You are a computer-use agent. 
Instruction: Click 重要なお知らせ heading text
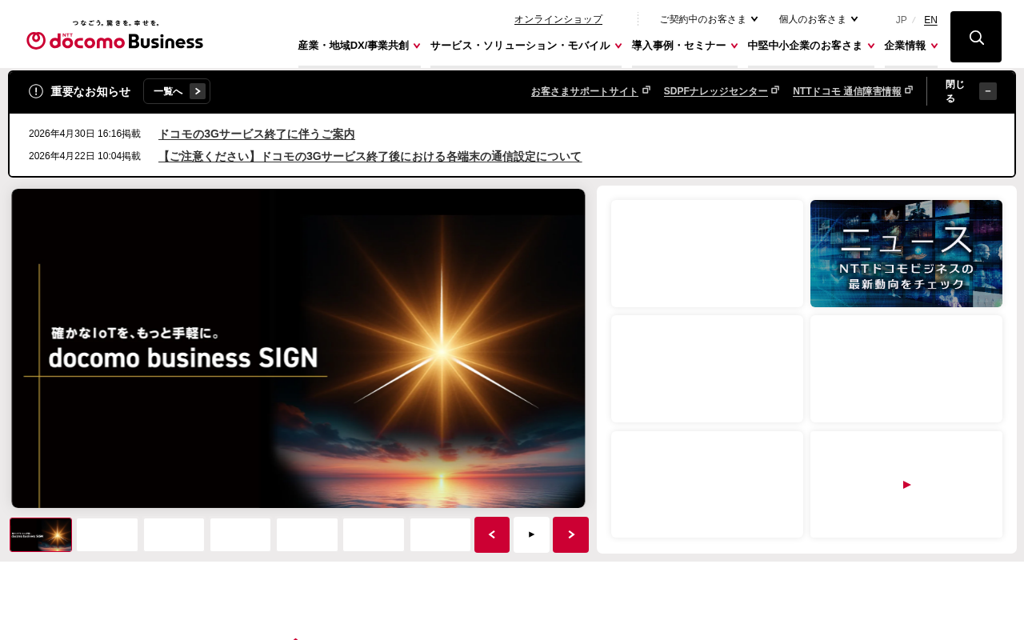tap(90, 91)
